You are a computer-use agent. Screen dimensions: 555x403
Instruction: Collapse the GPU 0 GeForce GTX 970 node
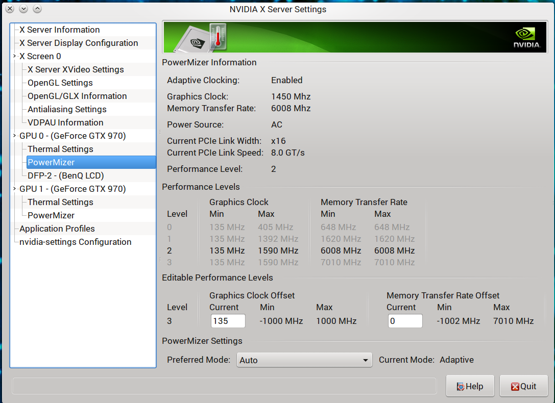pyautogui.click(x=14, y=135)
